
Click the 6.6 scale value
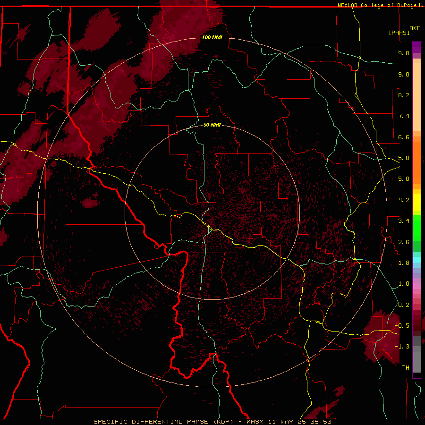(404, 137)
